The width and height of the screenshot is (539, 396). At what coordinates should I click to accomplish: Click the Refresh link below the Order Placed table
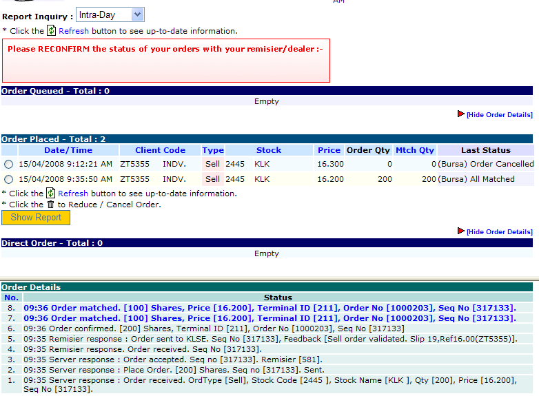(x=73, y=194)
